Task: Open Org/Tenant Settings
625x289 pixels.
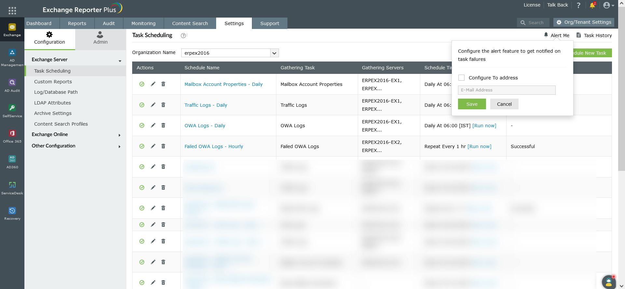Action: (584, 22)
